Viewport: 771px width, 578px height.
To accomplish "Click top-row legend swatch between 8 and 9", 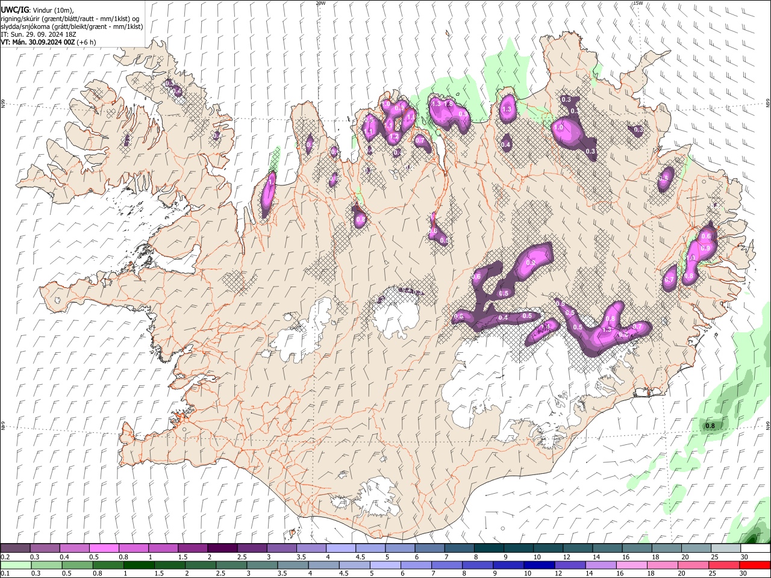I will (x=489, y=548).
